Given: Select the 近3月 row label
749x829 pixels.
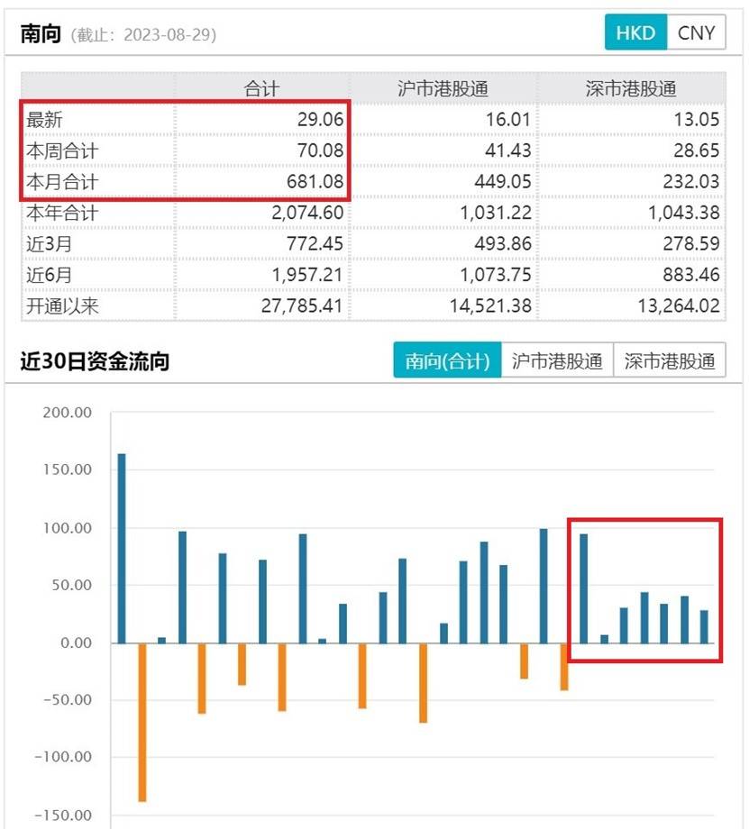Looking at the screenshot, I should point(50,243).
